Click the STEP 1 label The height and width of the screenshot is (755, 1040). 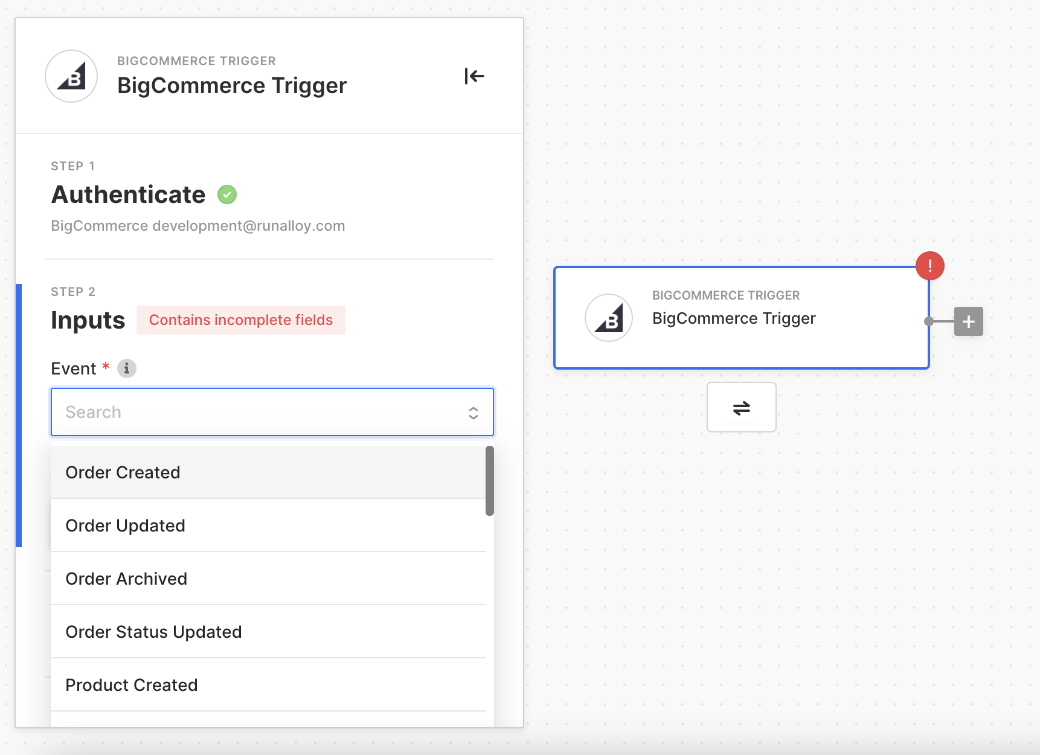pos(73,166)
